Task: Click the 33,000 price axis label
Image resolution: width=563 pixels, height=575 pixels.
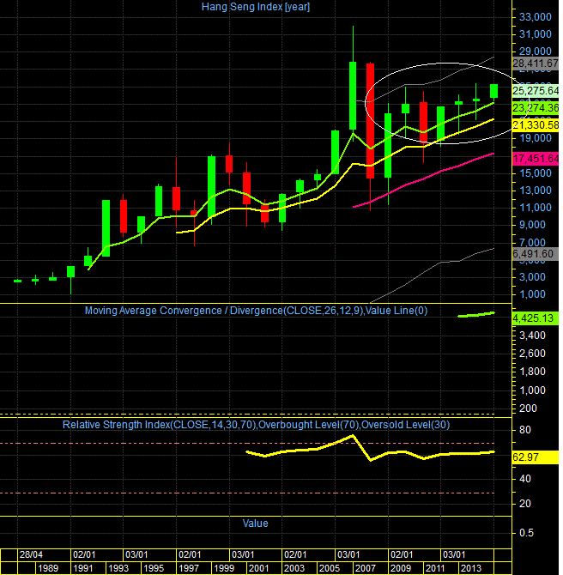Action: (x=536, y=17)
